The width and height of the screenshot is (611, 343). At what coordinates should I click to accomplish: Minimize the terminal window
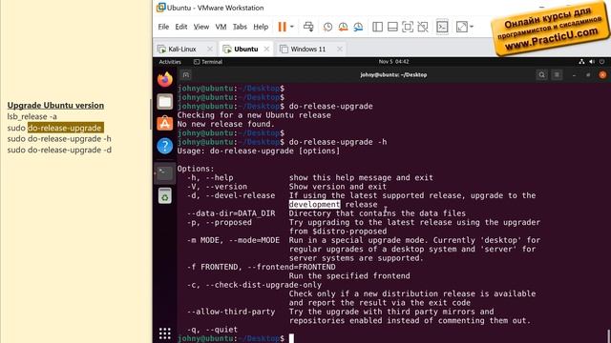click(x=574, y=75)
